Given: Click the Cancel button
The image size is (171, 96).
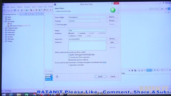Looking at the screenshot, I should point(113,77).
